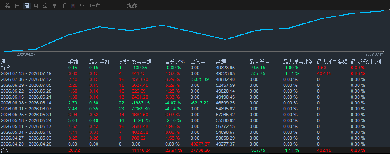390x154 pixels.
Task: Sort by the 手数 column header
Action: 73,62
